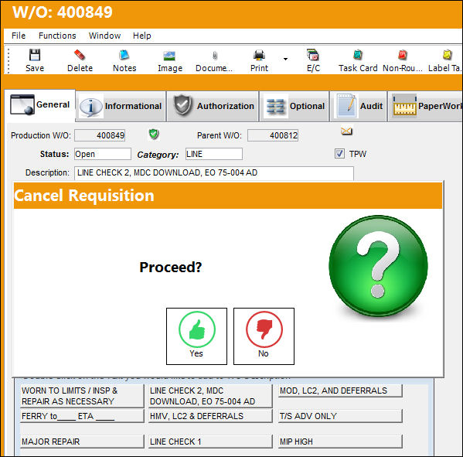Click the green shield icon beside Production W/O
This screenshot has height=457, width=463.
(x=154, y=134)
